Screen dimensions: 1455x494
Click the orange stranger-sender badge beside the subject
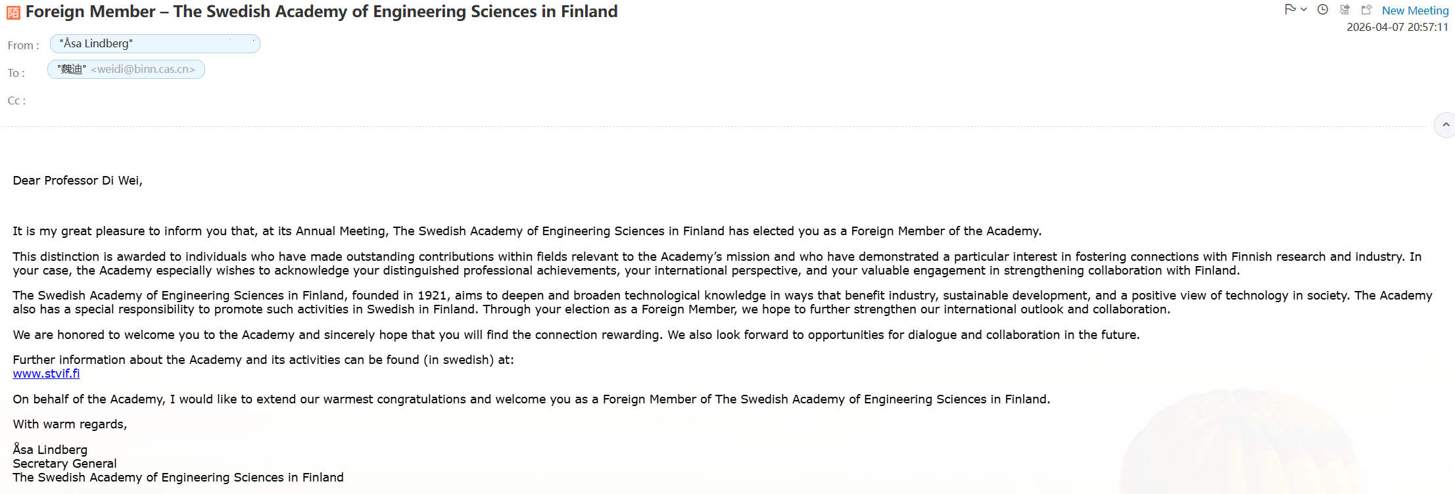(x=13, y=12)
